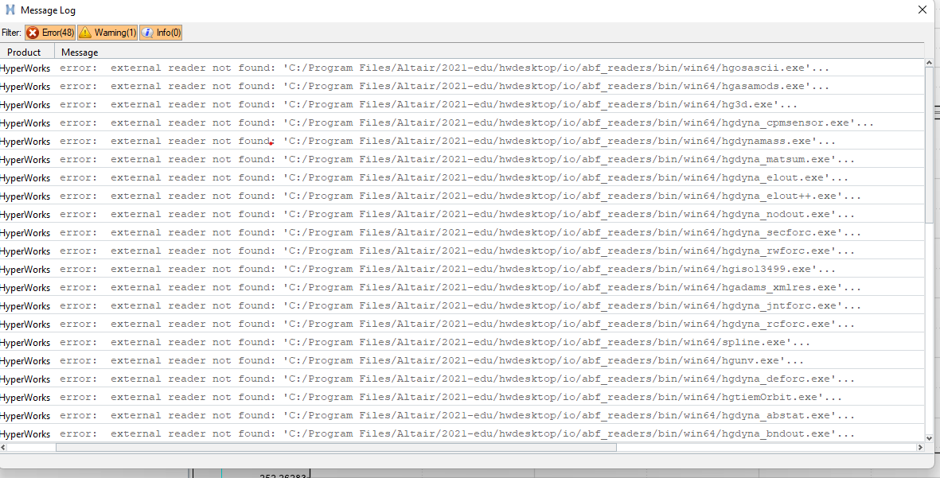Select the hgdyna_cpmsensor.exe error row
940x478 pixels.
pyautogui.click(x=462, y=122)
